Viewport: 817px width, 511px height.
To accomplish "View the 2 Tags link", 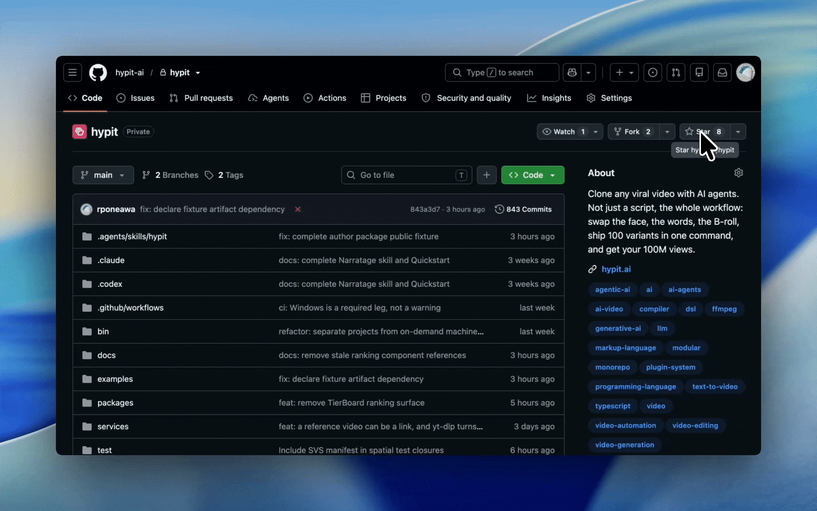I will pyautogui.click(x=224, y=175).
